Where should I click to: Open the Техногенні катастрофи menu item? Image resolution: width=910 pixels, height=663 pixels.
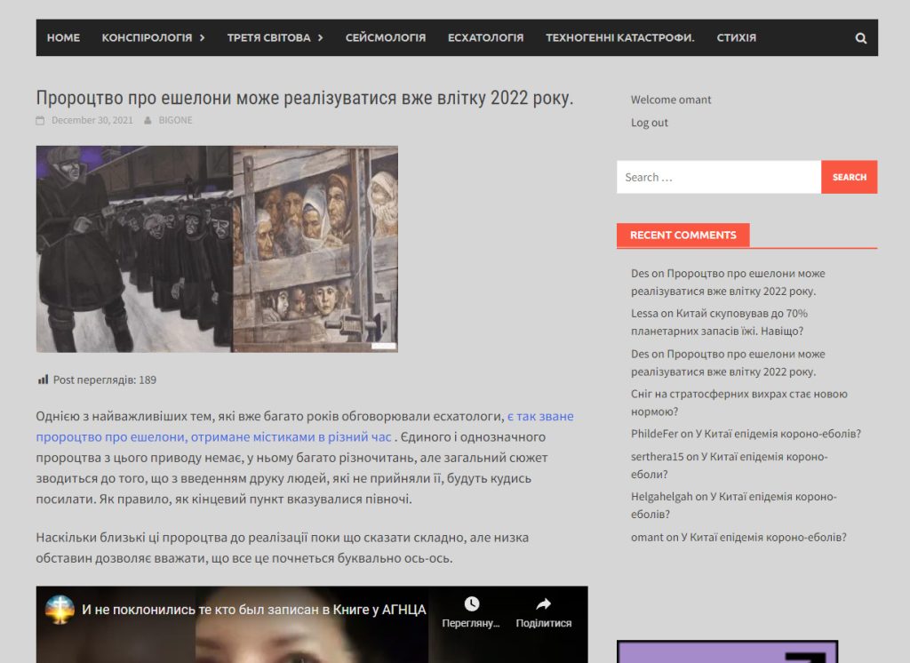tap(619, 37)
